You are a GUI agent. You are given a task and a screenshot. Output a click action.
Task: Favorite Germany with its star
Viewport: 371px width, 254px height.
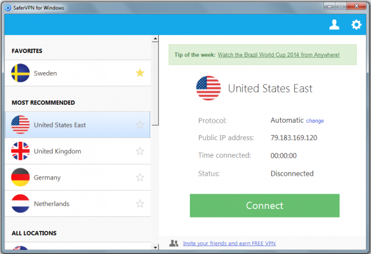point(140,177)
